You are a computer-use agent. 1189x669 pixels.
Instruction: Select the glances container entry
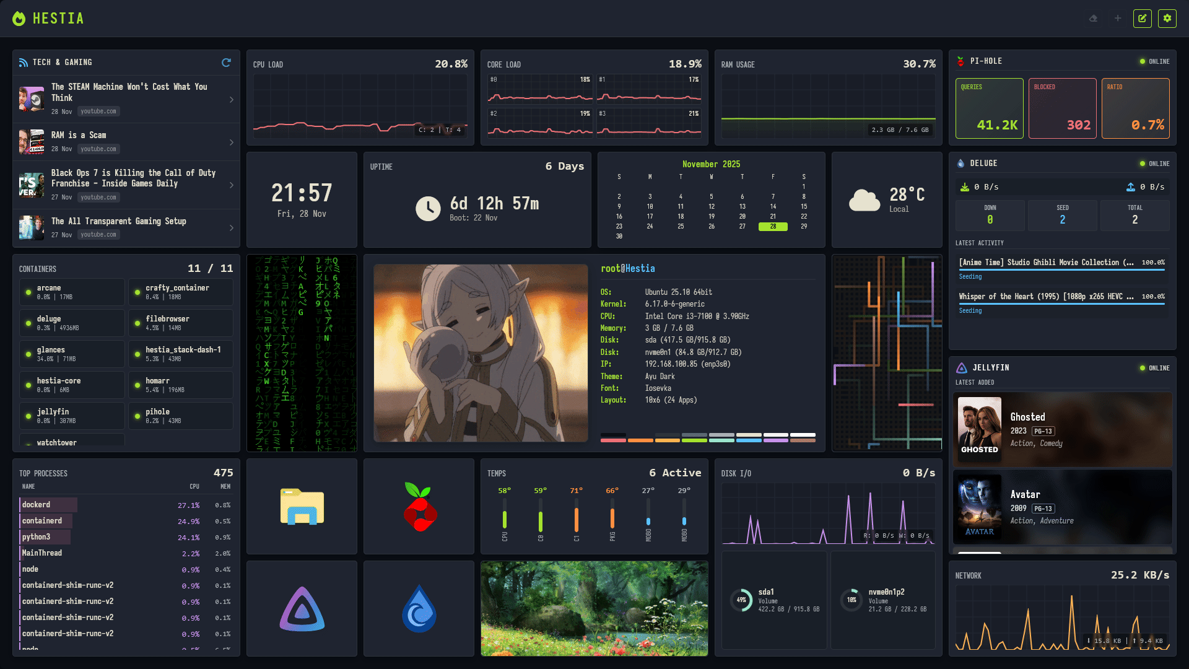pyautogui.click(x=72, y=354)
